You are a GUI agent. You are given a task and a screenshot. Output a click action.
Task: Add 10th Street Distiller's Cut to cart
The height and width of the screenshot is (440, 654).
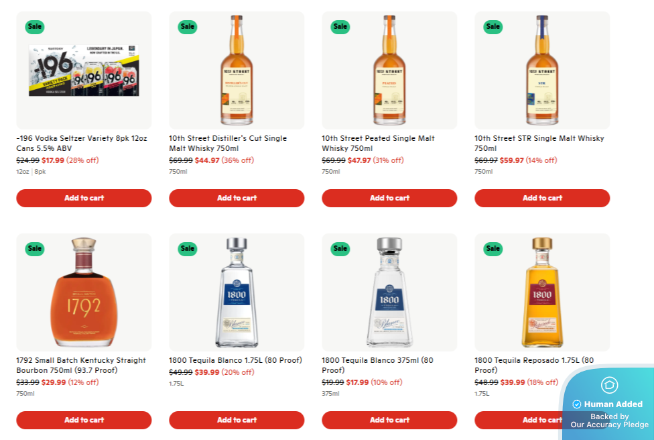pos(237,198)
